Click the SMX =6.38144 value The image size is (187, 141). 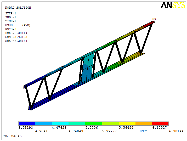tap(16, 41)
